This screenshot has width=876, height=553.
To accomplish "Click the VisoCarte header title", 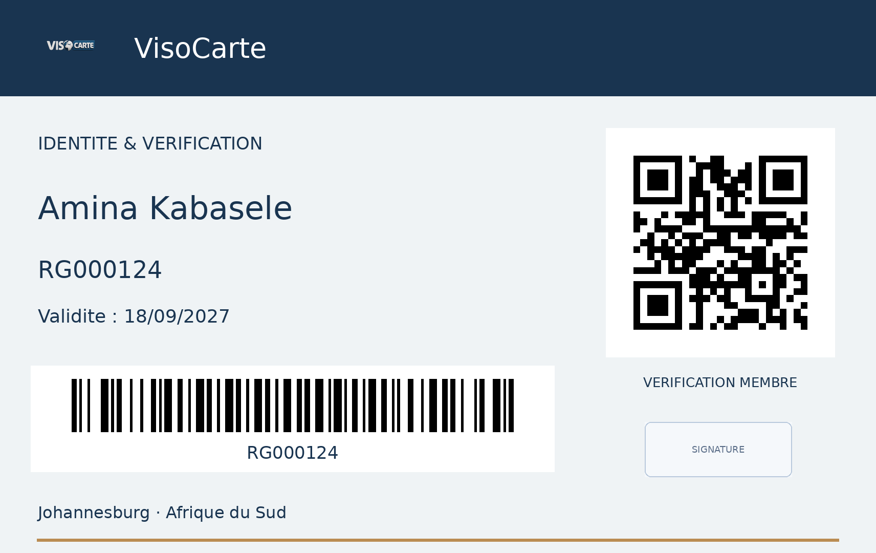I will coord(200,49).
